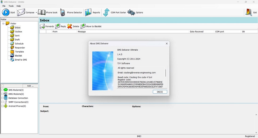Screen dimensions: 258x138
Task: Open the Responder item icon
Action: (12, 48)
